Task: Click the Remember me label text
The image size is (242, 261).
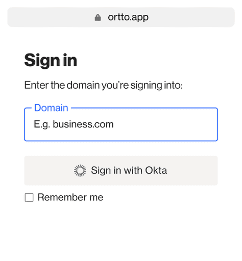Action: pos(70,197)
